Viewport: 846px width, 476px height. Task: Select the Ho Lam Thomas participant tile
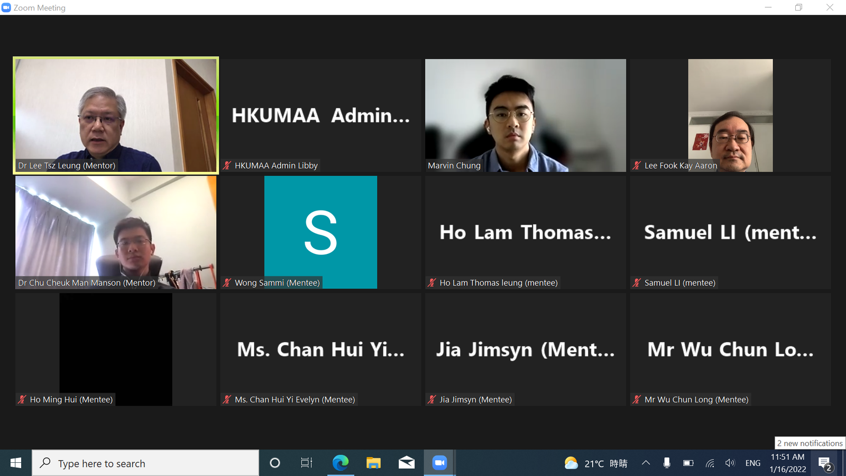tap(526, 232)
